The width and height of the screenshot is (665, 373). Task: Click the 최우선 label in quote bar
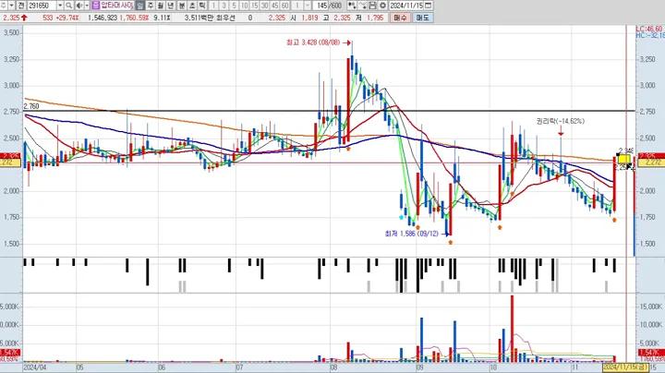[225, 18]
